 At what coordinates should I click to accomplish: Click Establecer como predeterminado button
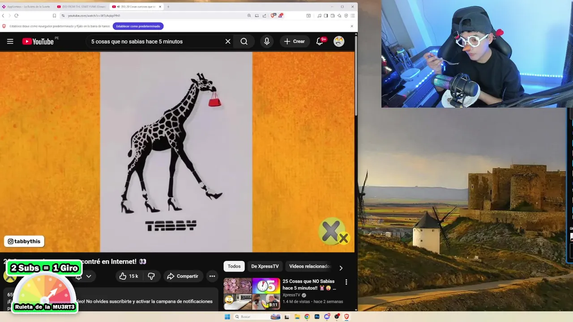click(138, 26)
